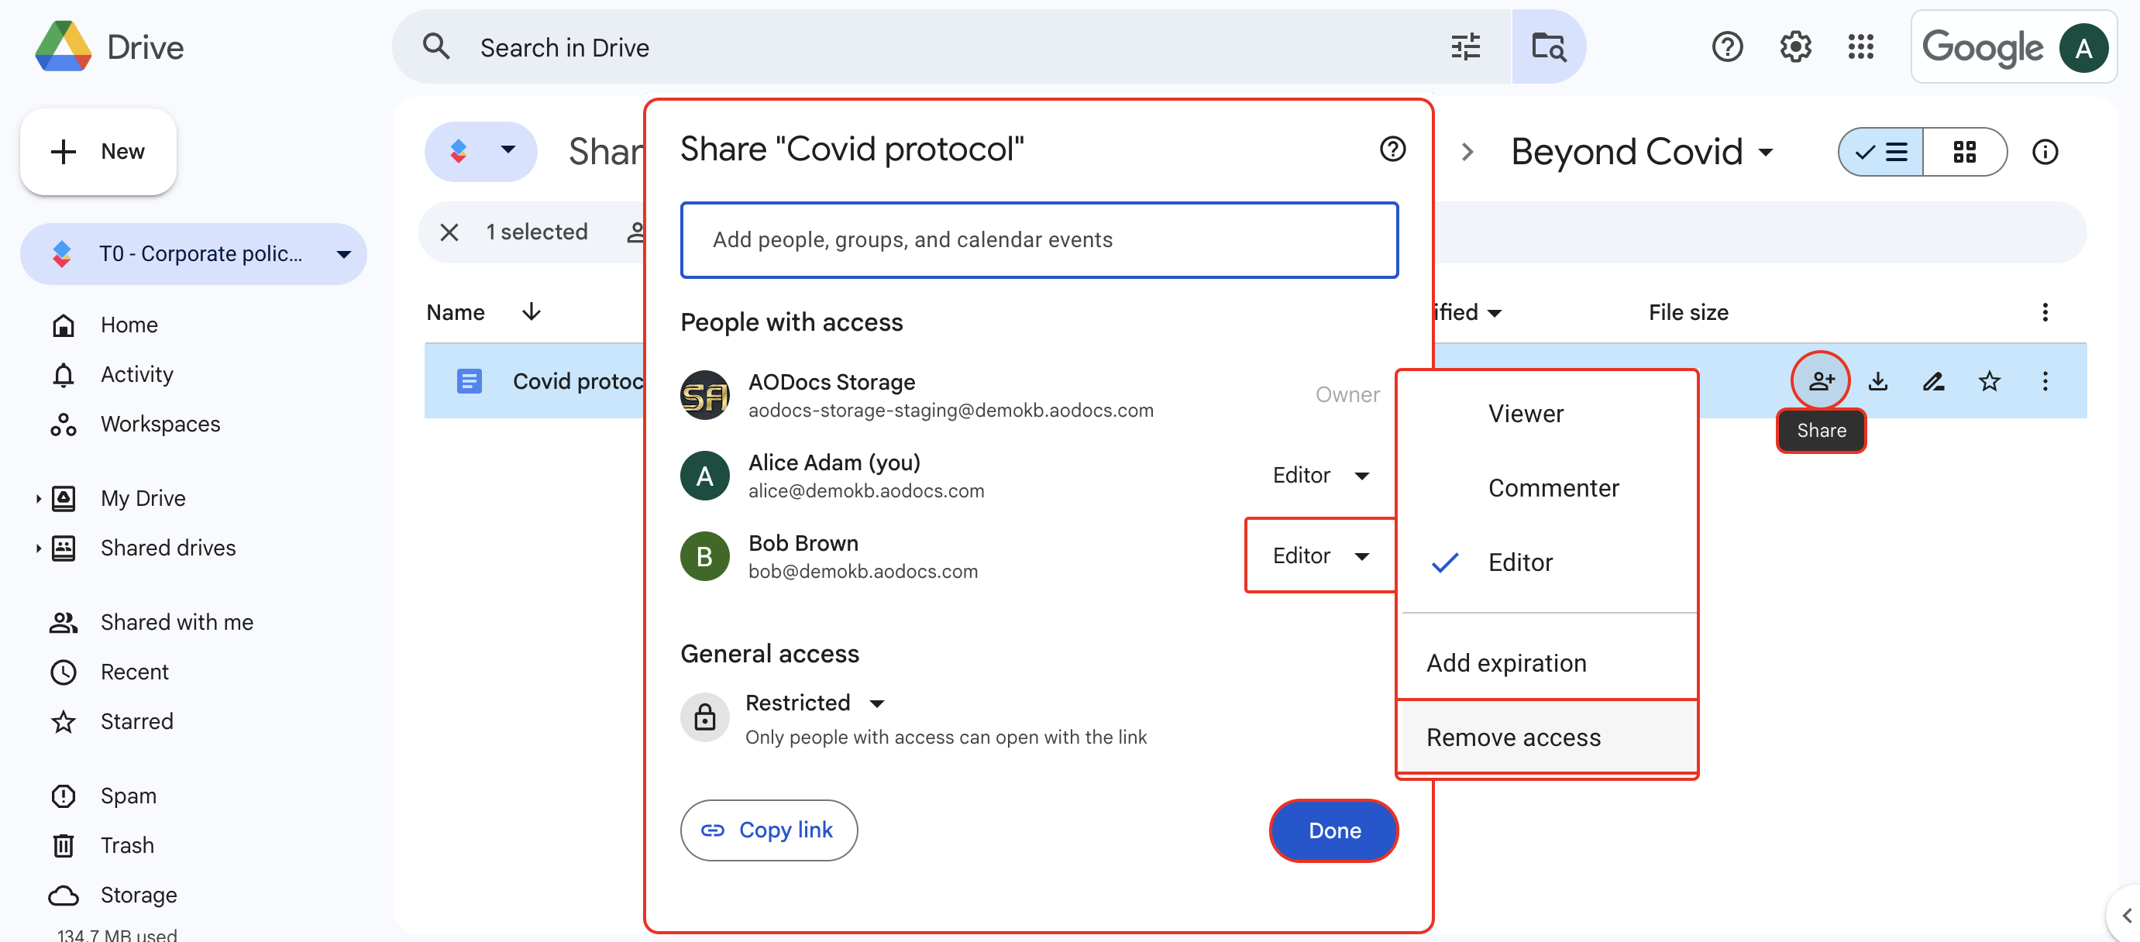Open Bob Brown's Editor dropdown
Viewport: 2140px width, 942px height.
tap(1320, 555)
